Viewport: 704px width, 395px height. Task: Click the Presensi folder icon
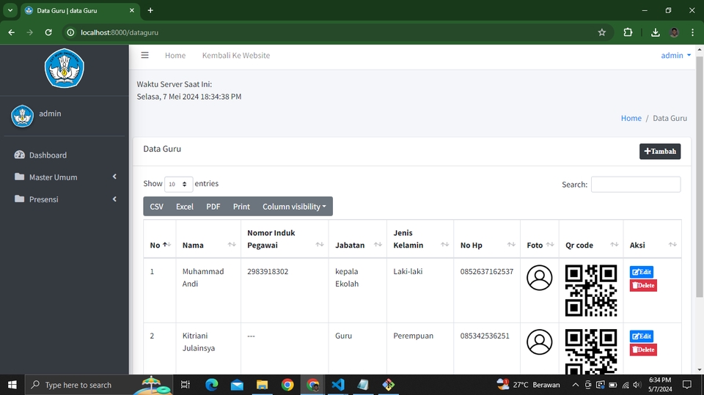pyautogui.click(x=19, y=199)
